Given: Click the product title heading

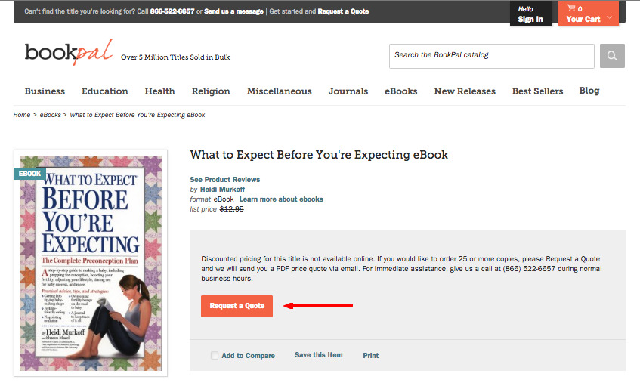Looking at the screenshot, I should [x=319, y=155].
